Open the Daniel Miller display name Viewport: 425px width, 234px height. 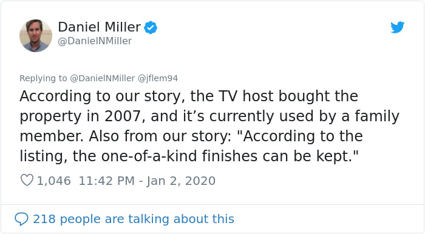(99, 27)
